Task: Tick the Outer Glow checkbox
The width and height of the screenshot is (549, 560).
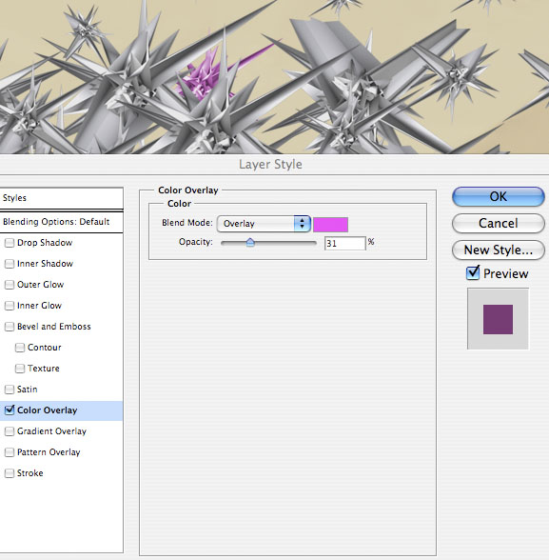Action: coord(10,285)
